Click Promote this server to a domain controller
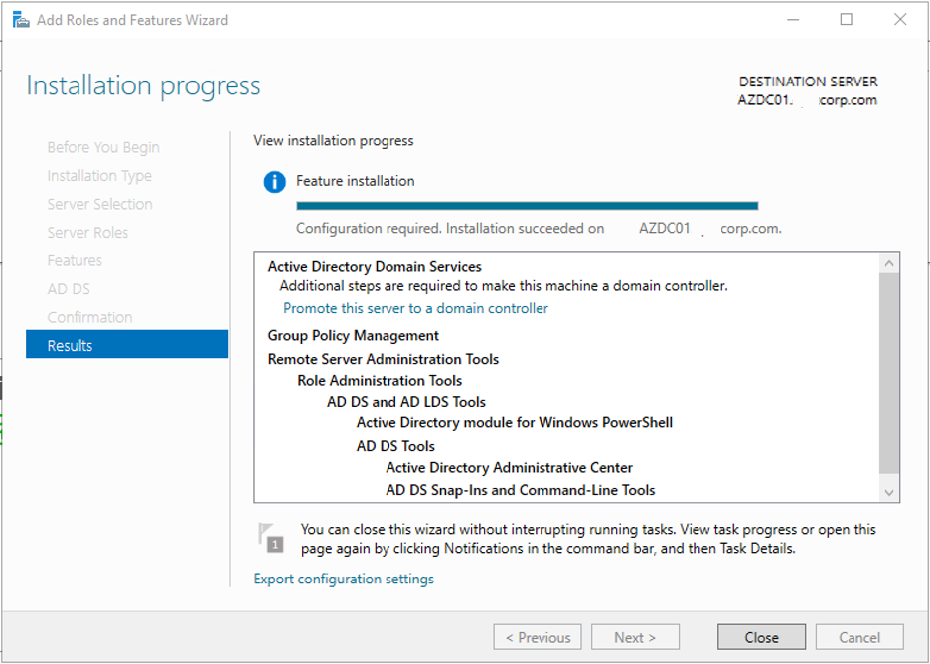Viewport: 930px width, 664px height. pyautogui.click(x=415, y=308)
